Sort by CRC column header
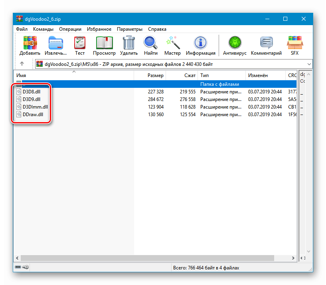Viewport: 326px width, 285px height. [291, 75]
